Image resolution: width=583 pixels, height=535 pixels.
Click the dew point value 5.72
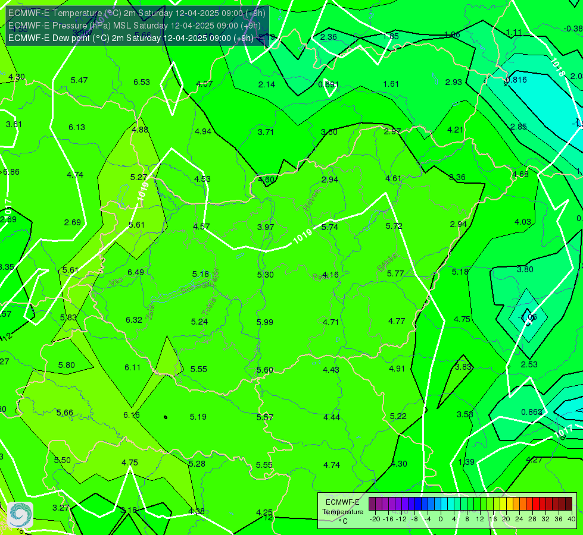(394, 226)
